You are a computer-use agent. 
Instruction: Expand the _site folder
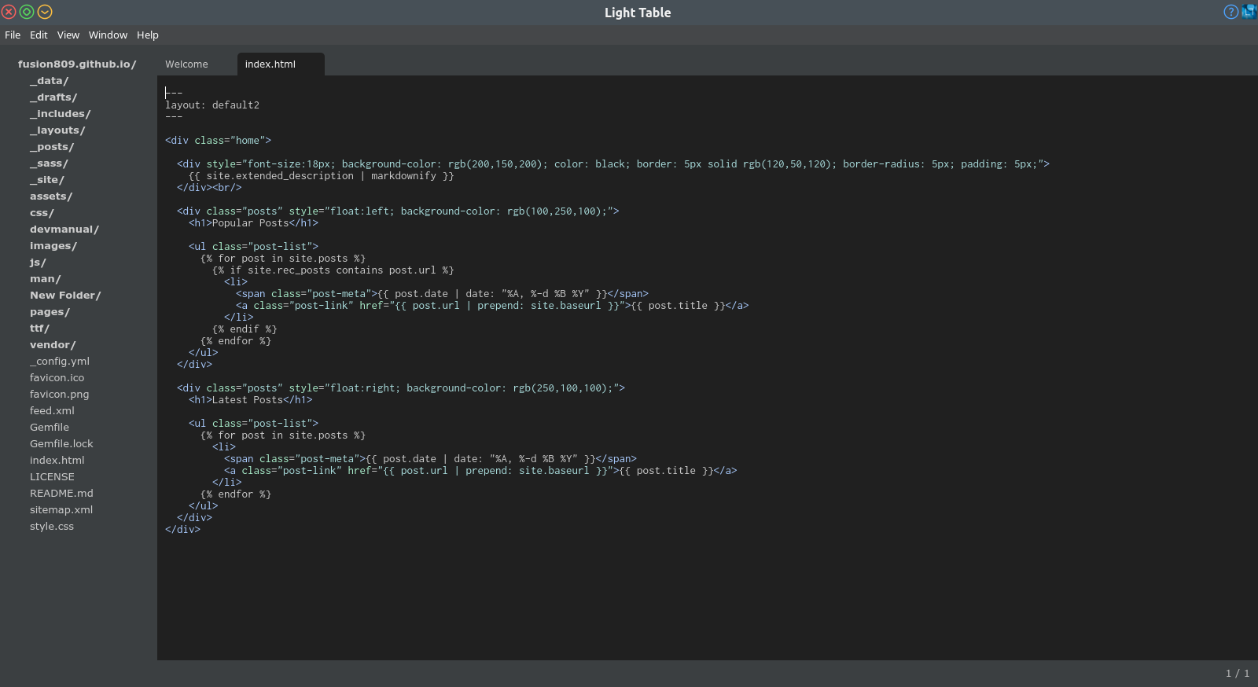coord(47,180)
